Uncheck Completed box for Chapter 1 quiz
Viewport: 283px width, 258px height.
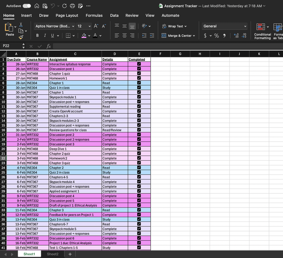pos(139,73)
